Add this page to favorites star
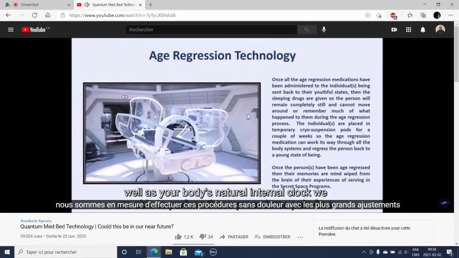459x258 pixels. click(379, 15)
